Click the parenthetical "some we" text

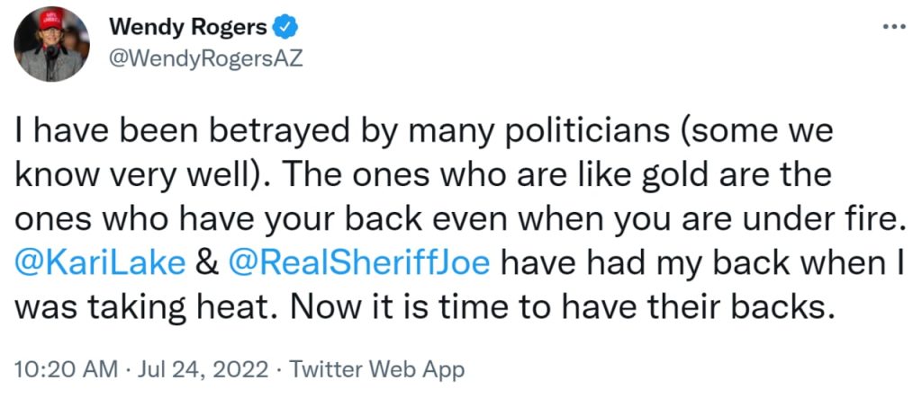point(755,133)
